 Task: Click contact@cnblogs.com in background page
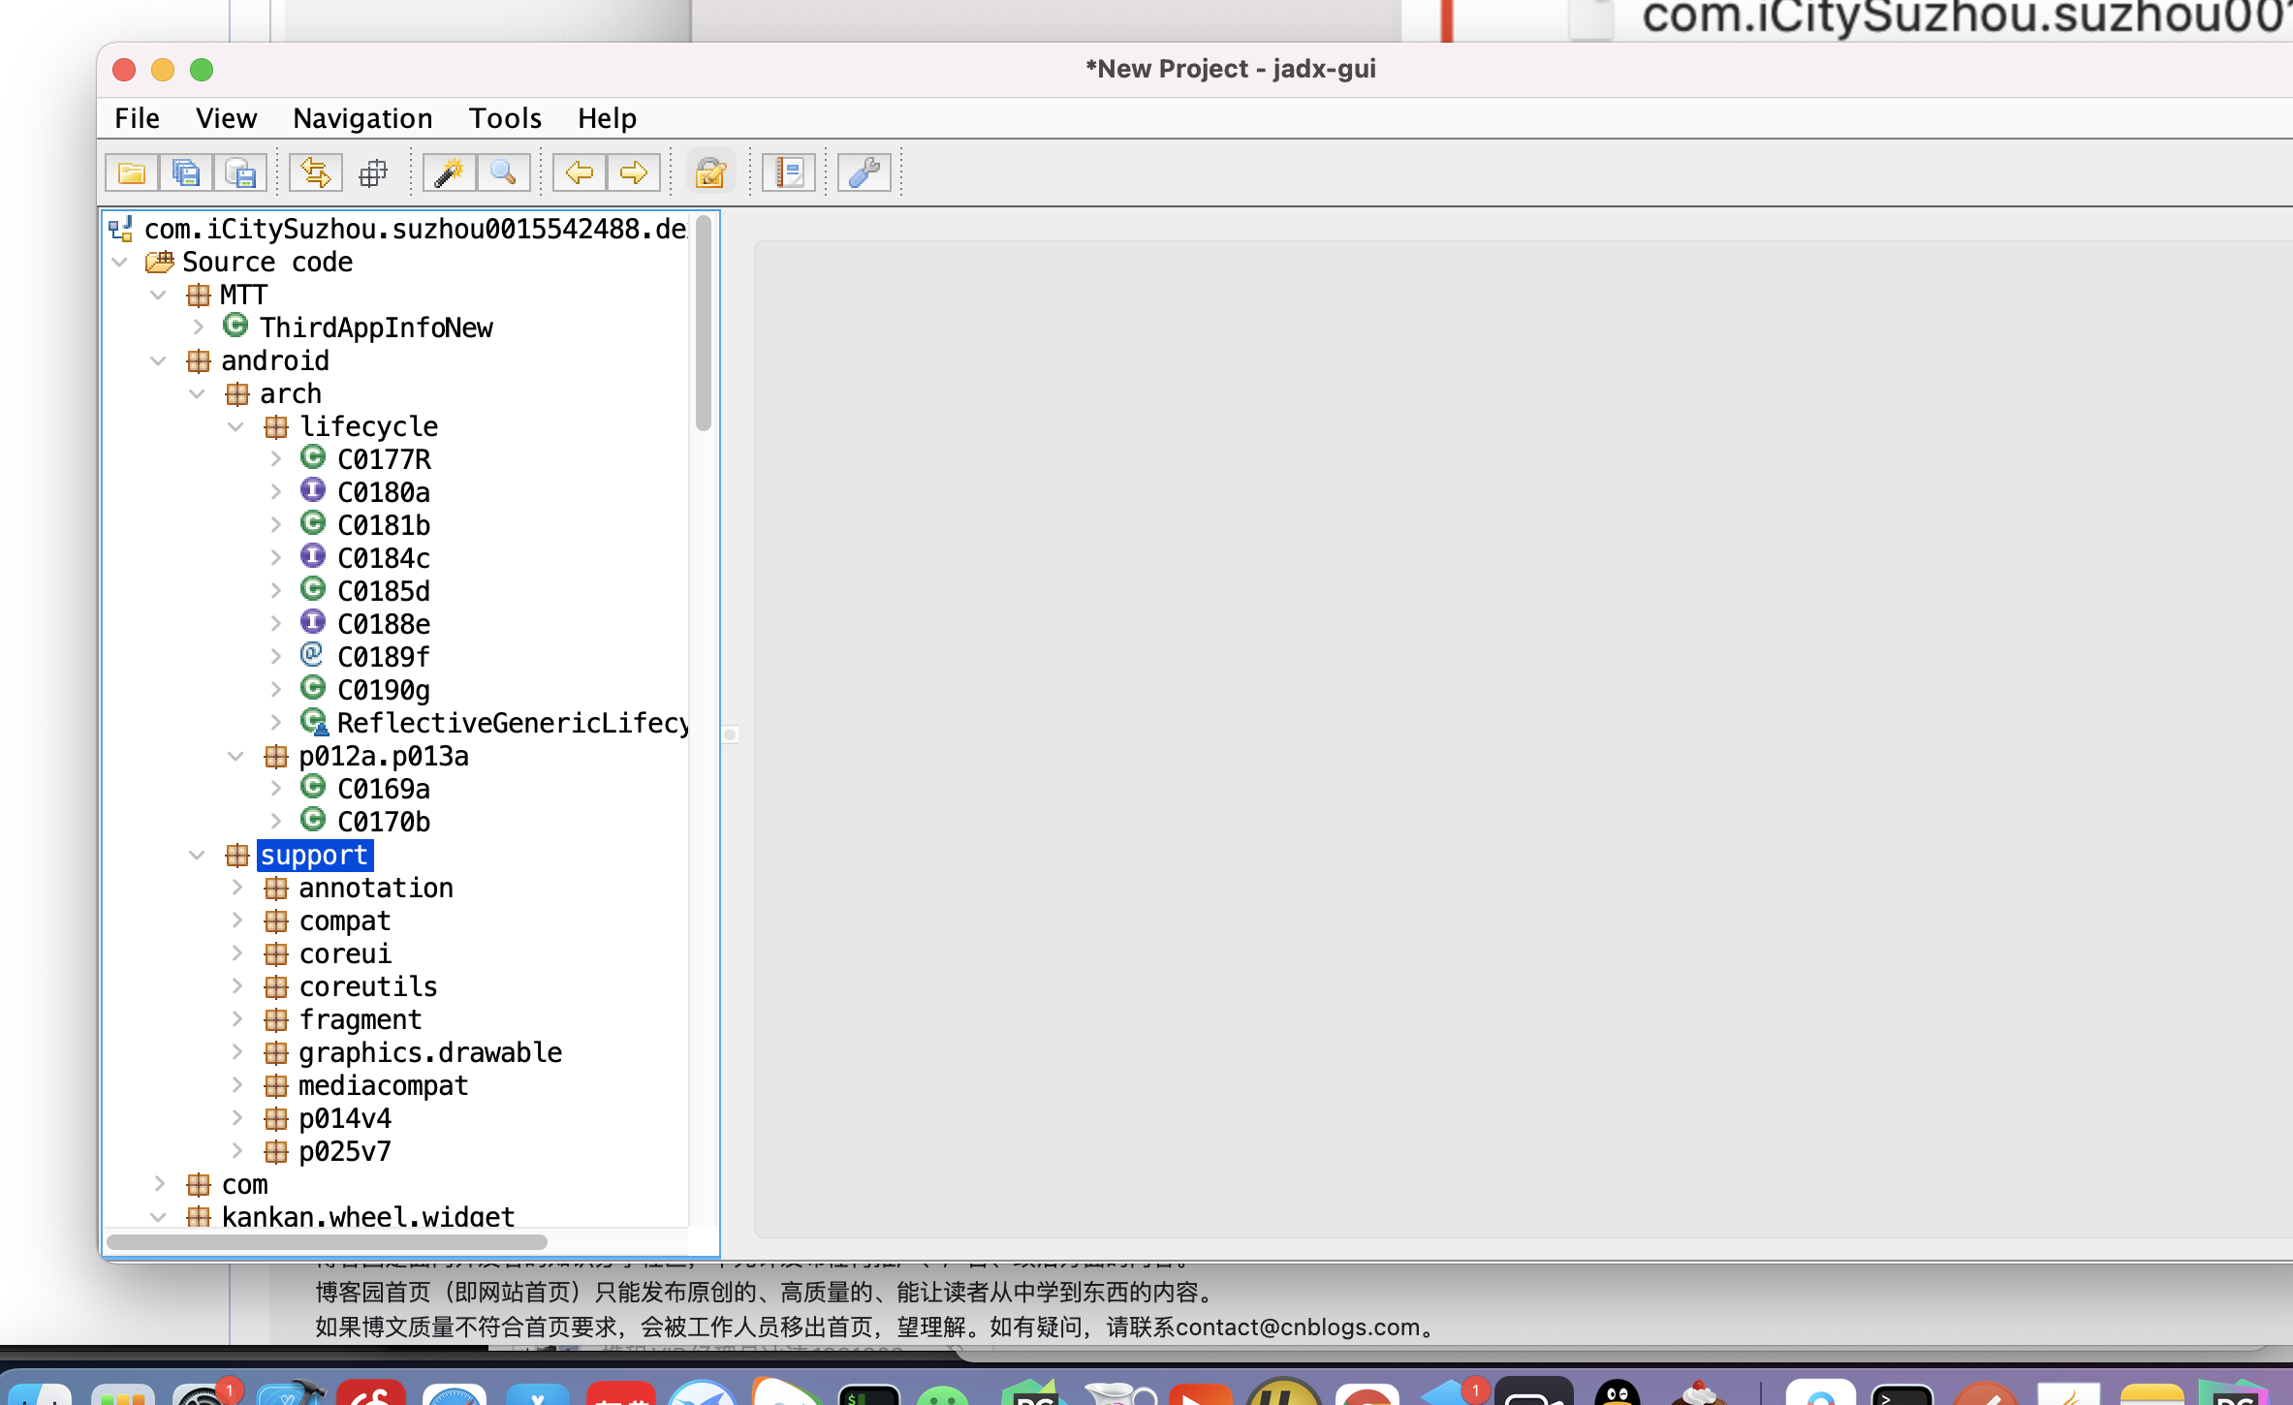[x=1298, y=1327]
